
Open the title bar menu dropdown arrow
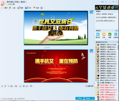106,2
